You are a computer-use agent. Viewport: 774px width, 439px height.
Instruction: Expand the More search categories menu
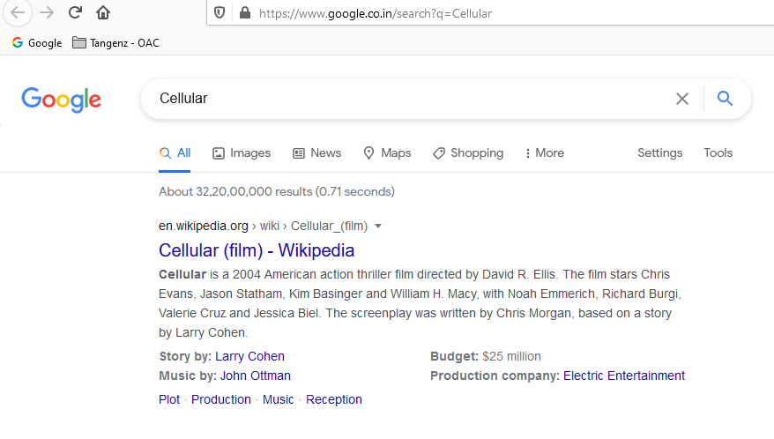tap(545, 153)
